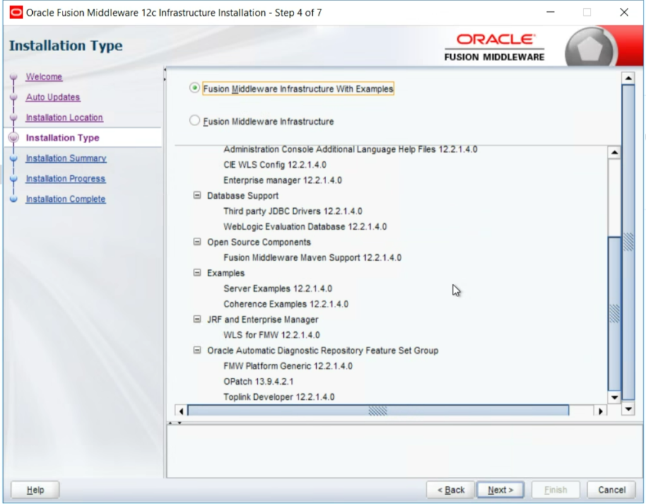This screenshot has height=504, width=646.
Task: Click the horizontal scrollbar thumb
Action: 378,411
